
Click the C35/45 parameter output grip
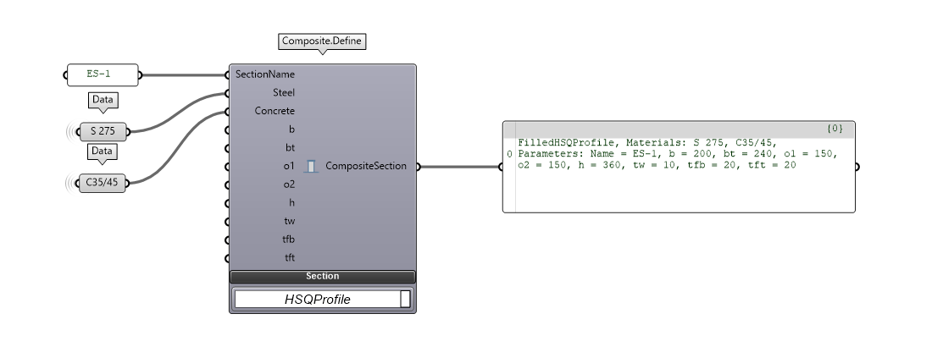[x=128, y=182]
